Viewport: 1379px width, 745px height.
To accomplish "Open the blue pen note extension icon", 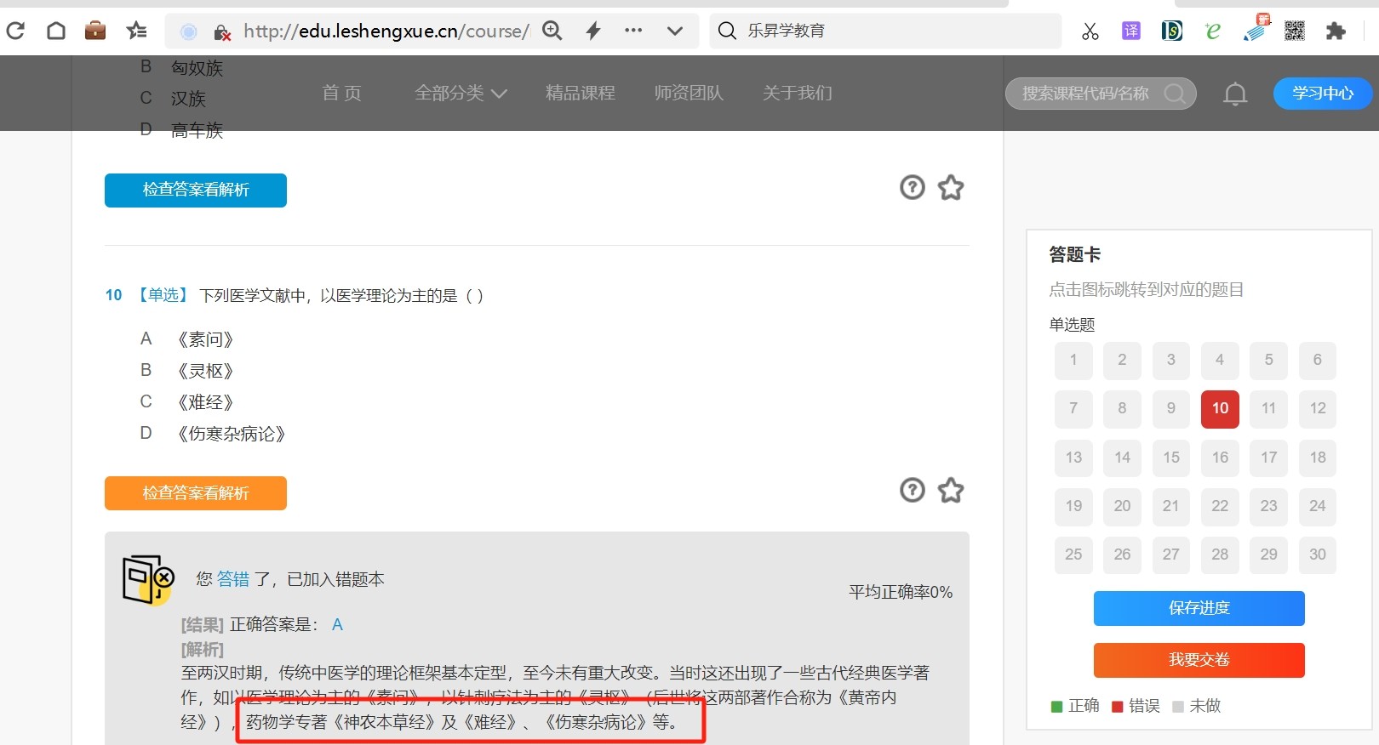I will tap(1256, 28).
